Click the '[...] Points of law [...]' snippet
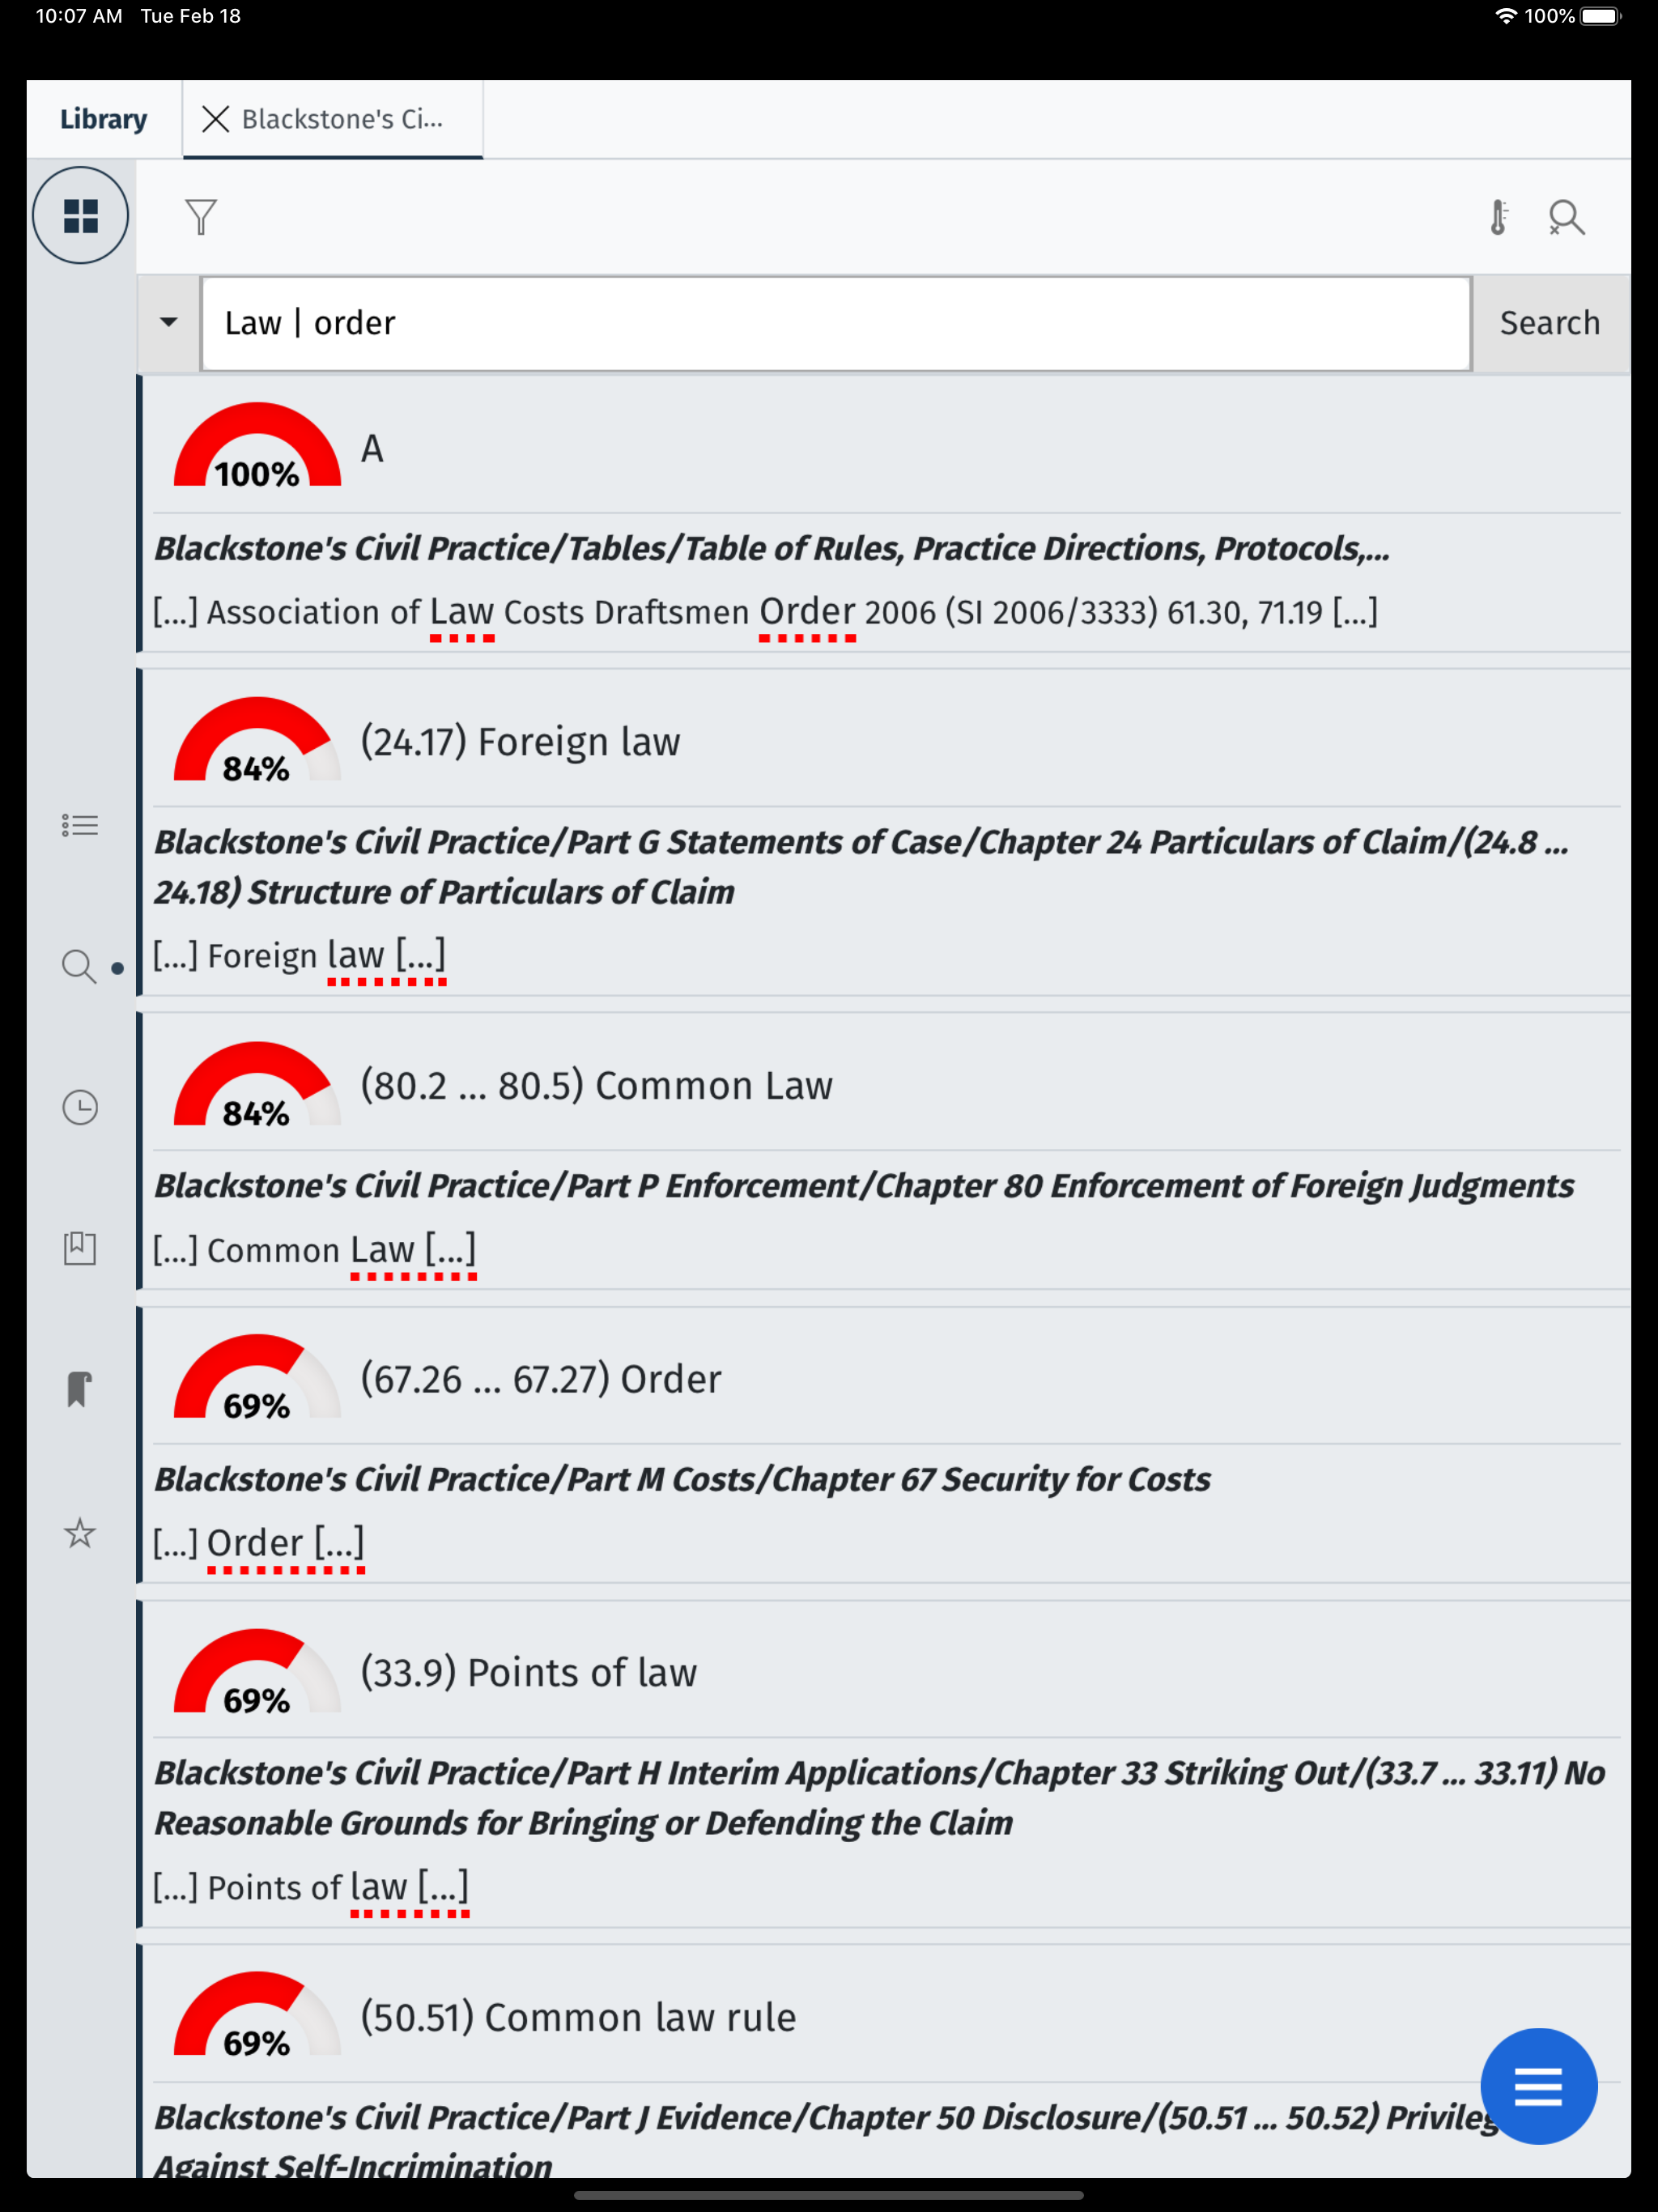Screen dimensions: 1658x2212 tap(310, 1887)
